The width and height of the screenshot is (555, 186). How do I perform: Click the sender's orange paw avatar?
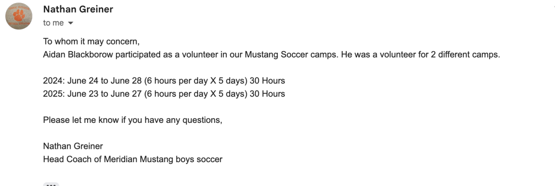tap(19, 16)
